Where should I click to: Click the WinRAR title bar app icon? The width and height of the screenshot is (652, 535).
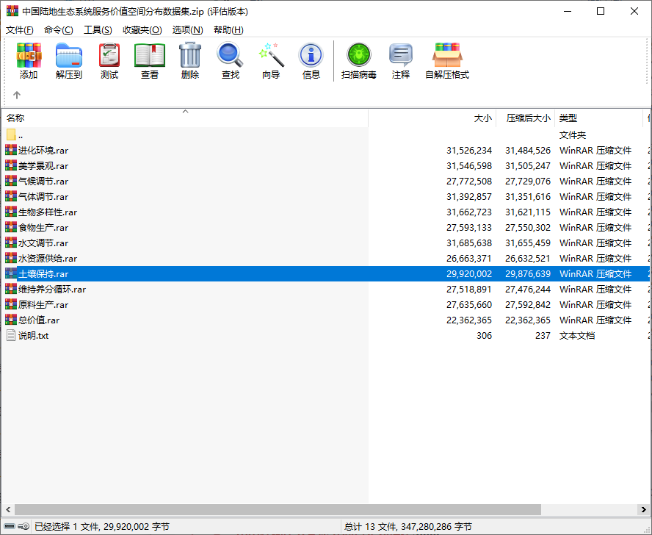[12, 11]
